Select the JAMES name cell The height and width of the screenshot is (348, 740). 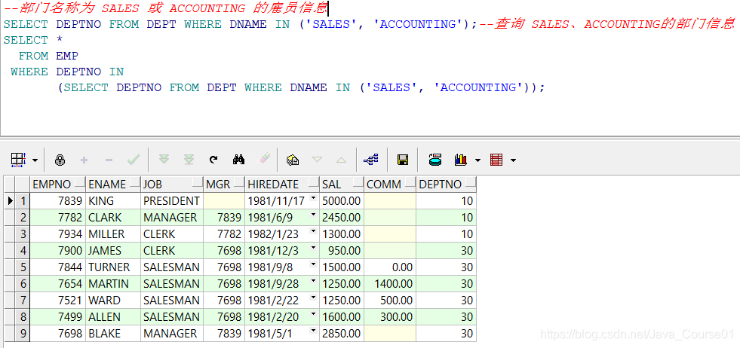pyautogui.click(x=113, y=250)
